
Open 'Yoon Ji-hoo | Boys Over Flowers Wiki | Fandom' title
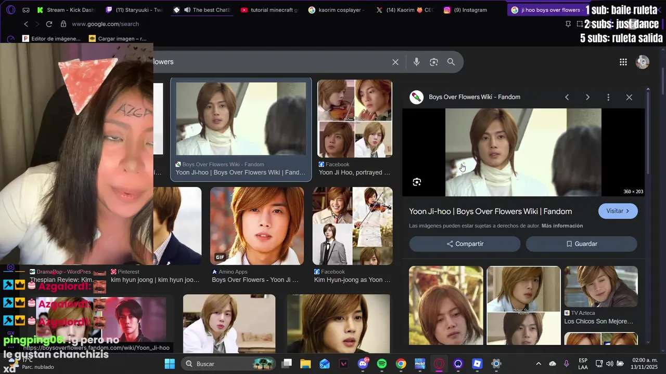pyautogui.click(x=491, y=211)
